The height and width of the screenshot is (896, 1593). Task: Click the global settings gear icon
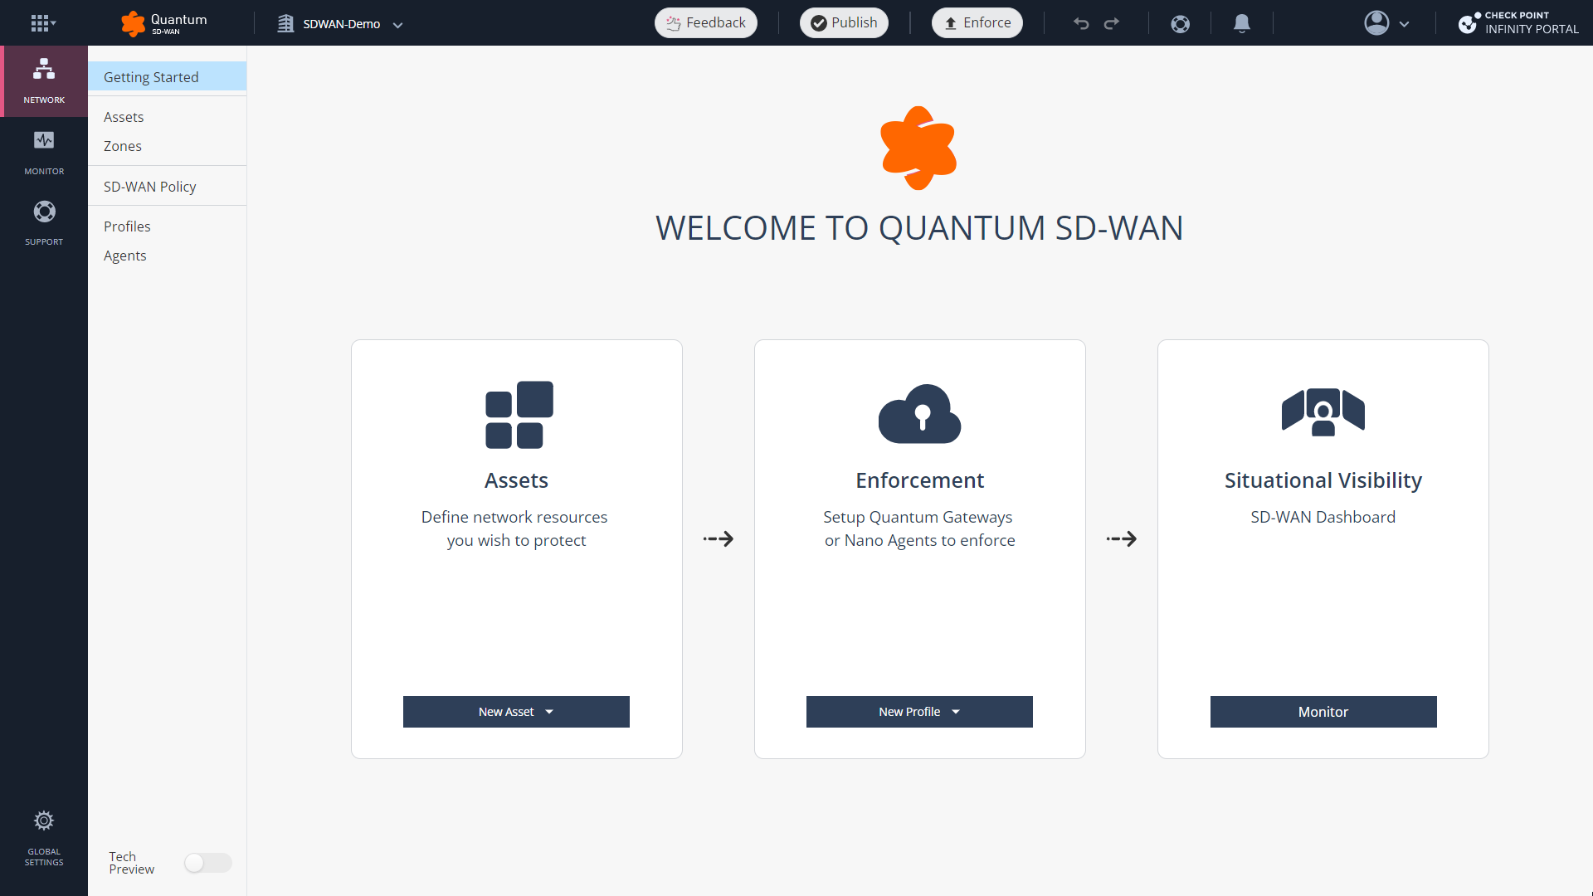(44, 821)
